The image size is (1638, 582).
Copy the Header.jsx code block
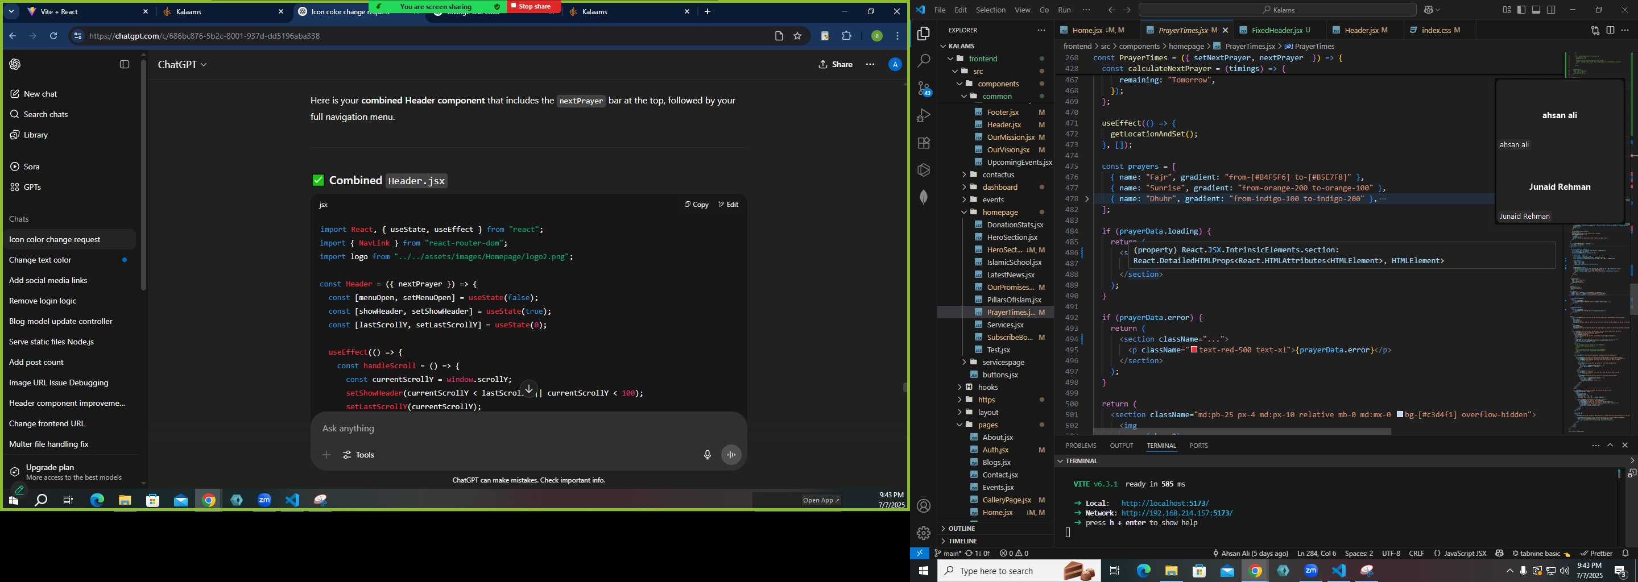pos(696,205)
